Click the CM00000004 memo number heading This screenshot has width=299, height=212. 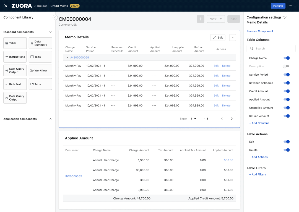75,19
